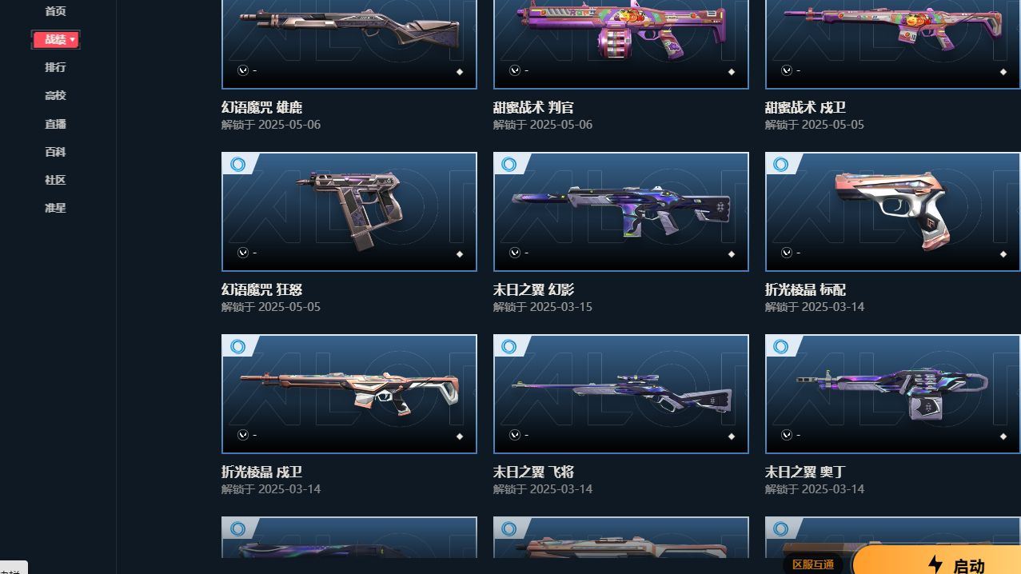1021x574 pixels.
Task: Click the diamond tier icon on 末日之翼 奥丁 card
Action: click(x=1003, y=436)
